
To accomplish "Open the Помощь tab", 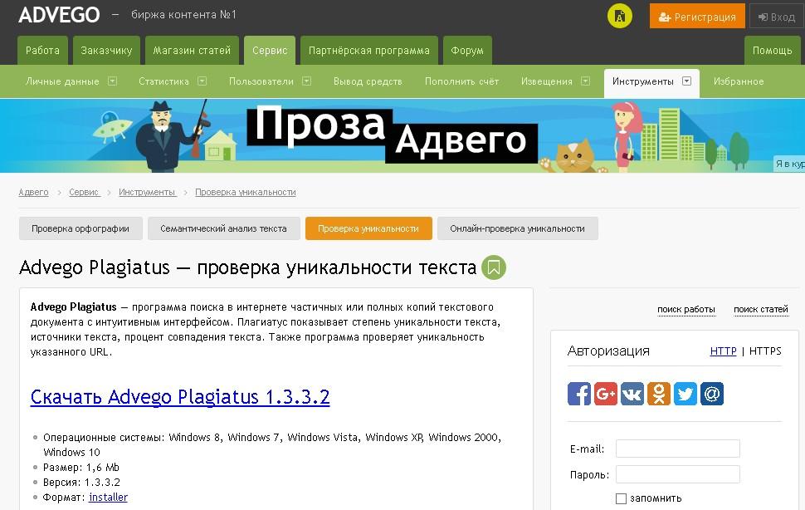I will coord(772,51).
